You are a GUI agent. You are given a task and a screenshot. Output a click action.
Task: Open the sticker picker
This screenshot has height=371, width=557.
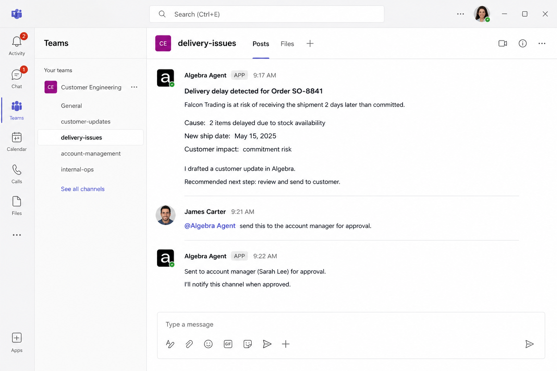[x=248, y=344]
